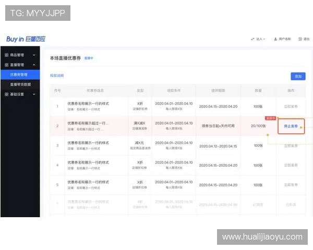Click the red 发放中 badge on row 2

pos(270,118)
